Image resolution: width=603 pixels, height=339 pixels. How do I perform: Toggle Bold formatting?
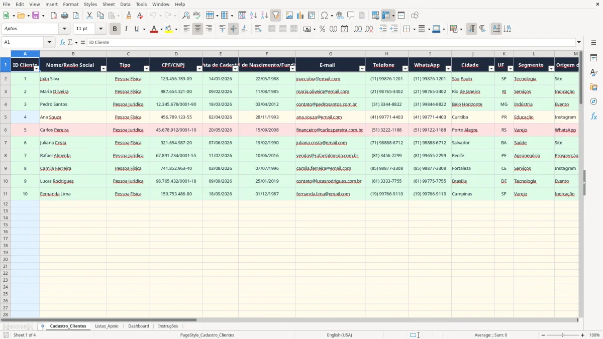click(x=115, y=29)
